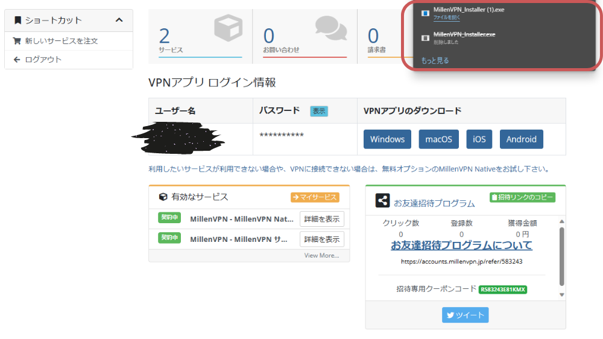Click the arrow icon next to ログアウト
Screen dimensions: 603x339
(17, 59)
